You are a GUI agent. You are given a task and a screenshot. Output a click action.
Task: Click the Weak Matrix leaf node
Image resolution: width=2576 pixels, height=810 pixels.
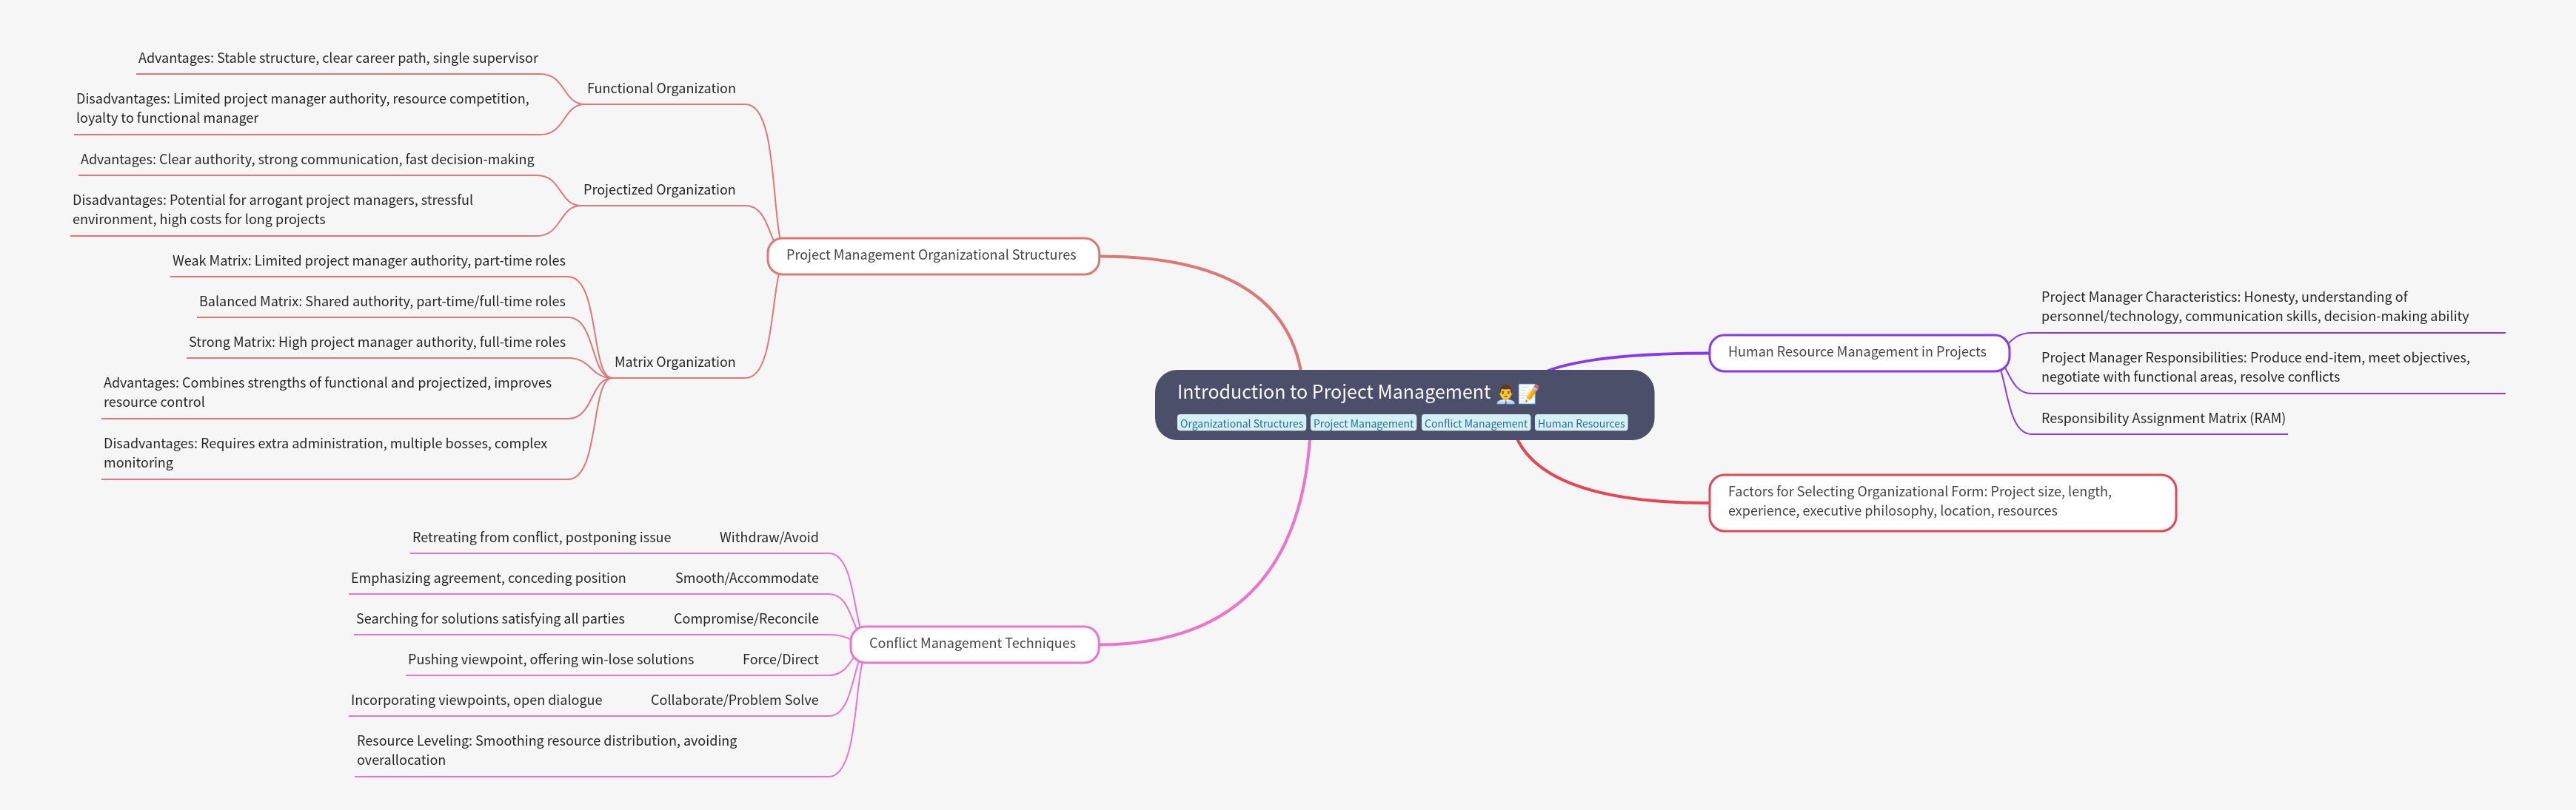369,262
